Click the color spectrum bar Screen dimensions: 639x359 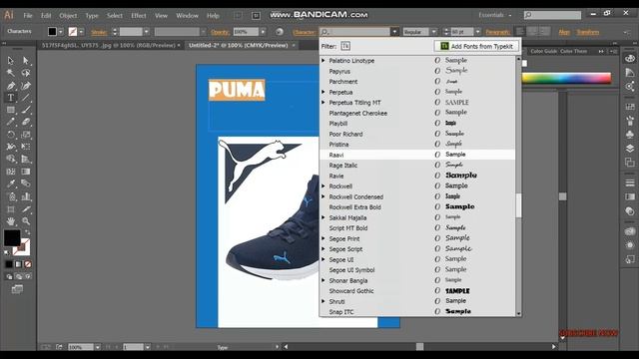[566, 78]
